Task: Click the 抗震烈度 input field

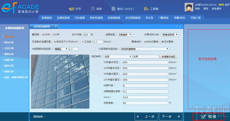Action: point(146,86)
